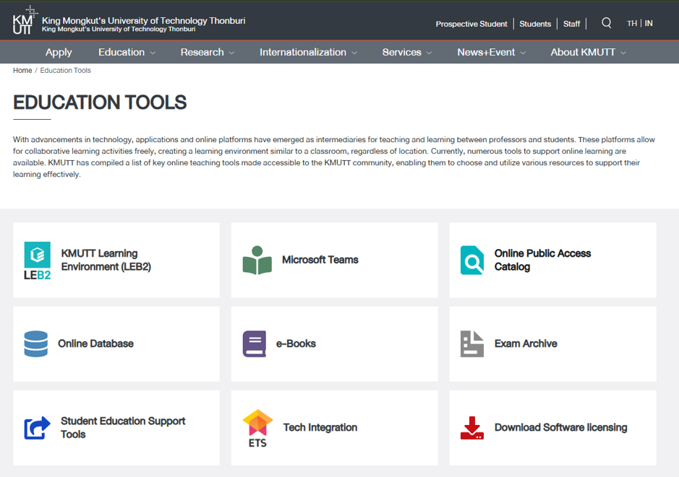Click the green book reader Microsoft Teams icon
The width and height of the screenshot is (679, 477).
click(x=257, y=260)
